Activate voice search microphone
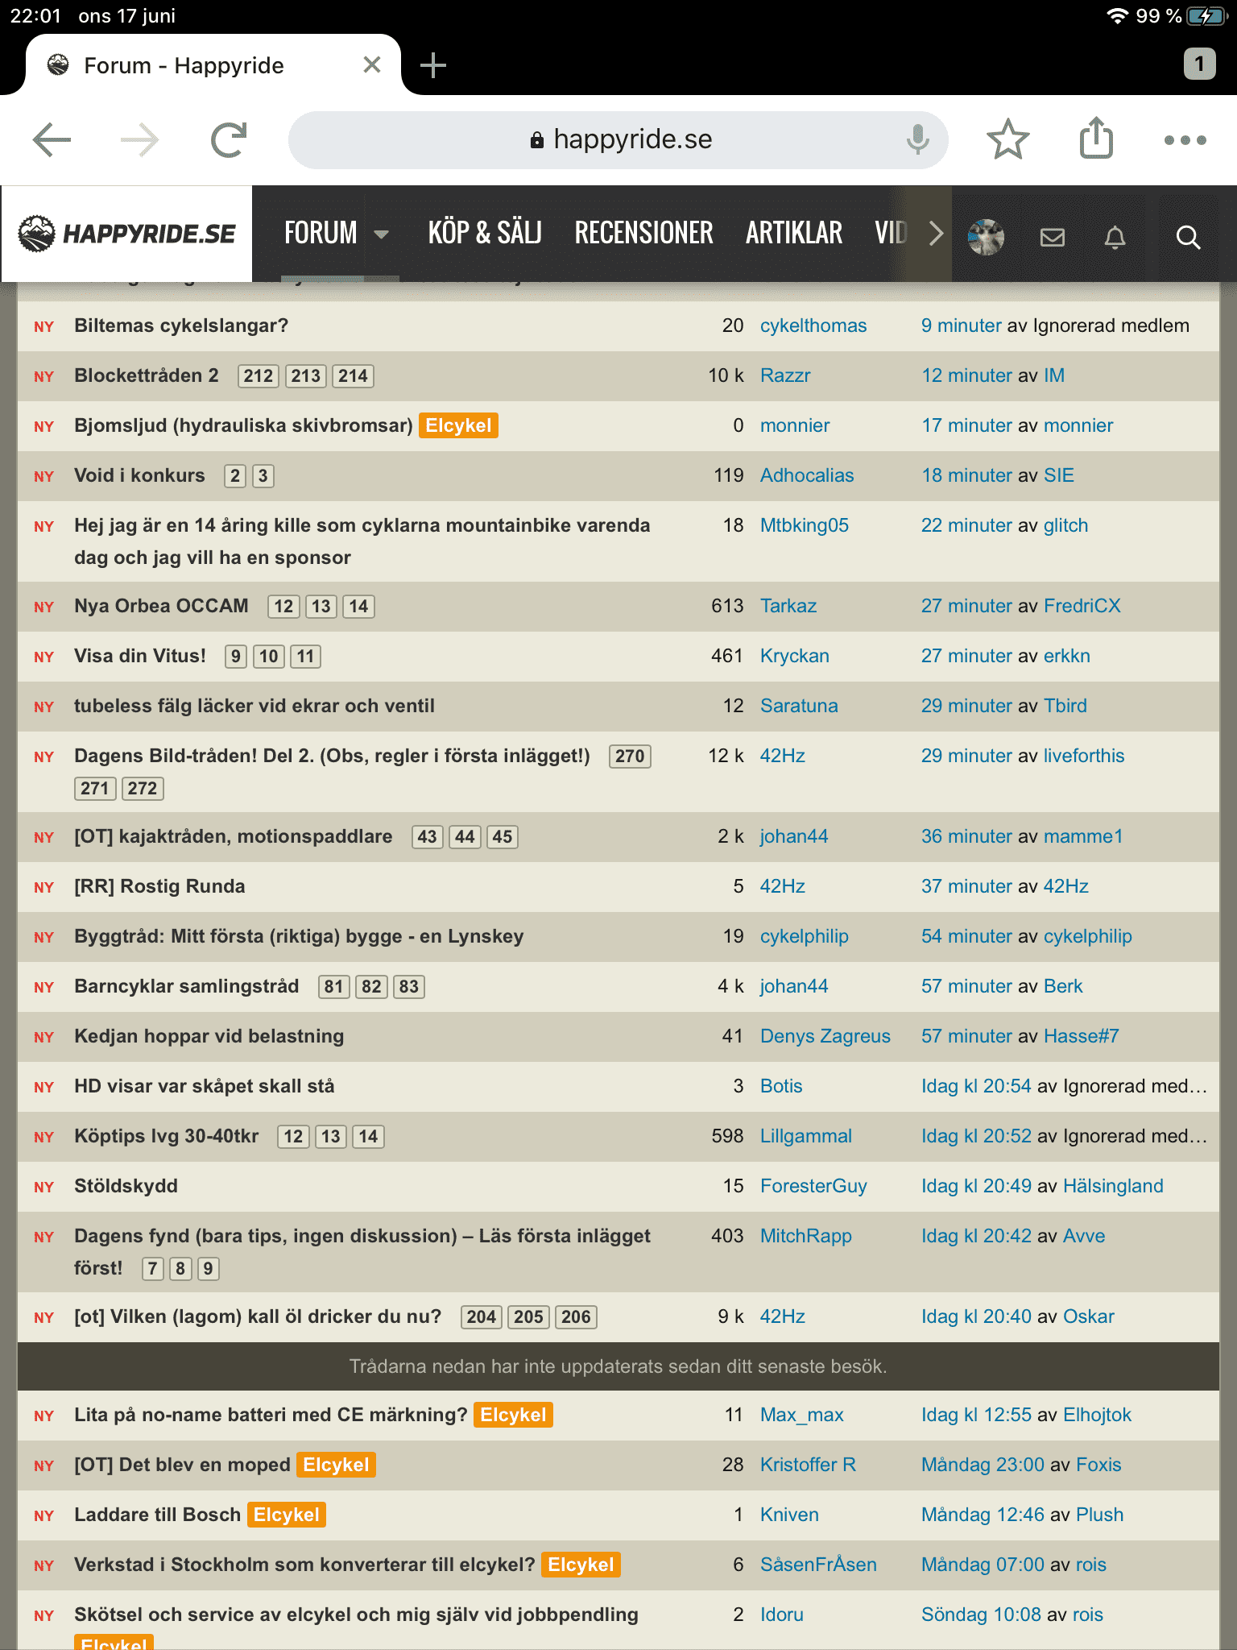1237x1650 pixels. coord(917,140)
